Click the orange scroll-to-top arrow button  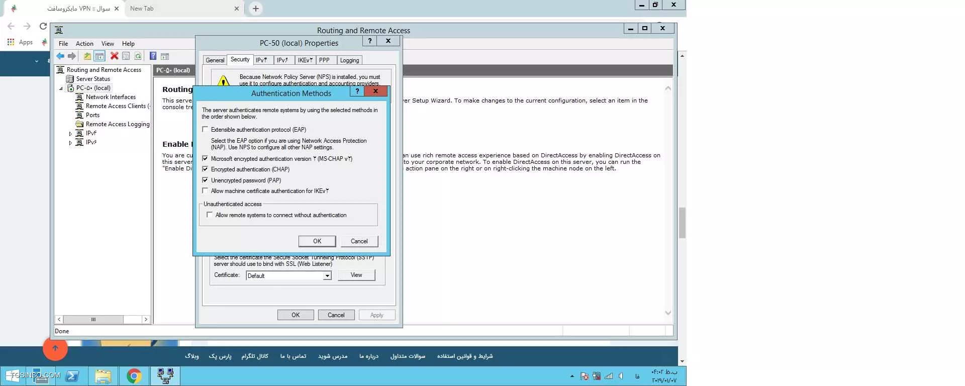pyautogui.click(x=55, y=348)
